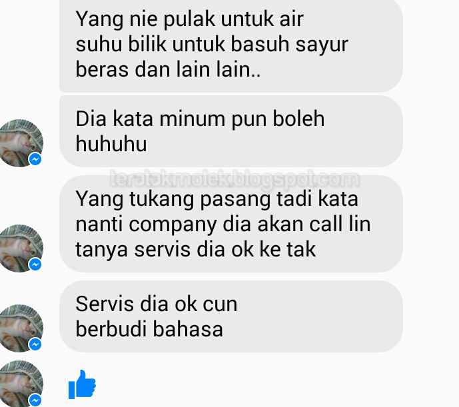Open cat avatar next to the thumbs-up

pos(20,384)
